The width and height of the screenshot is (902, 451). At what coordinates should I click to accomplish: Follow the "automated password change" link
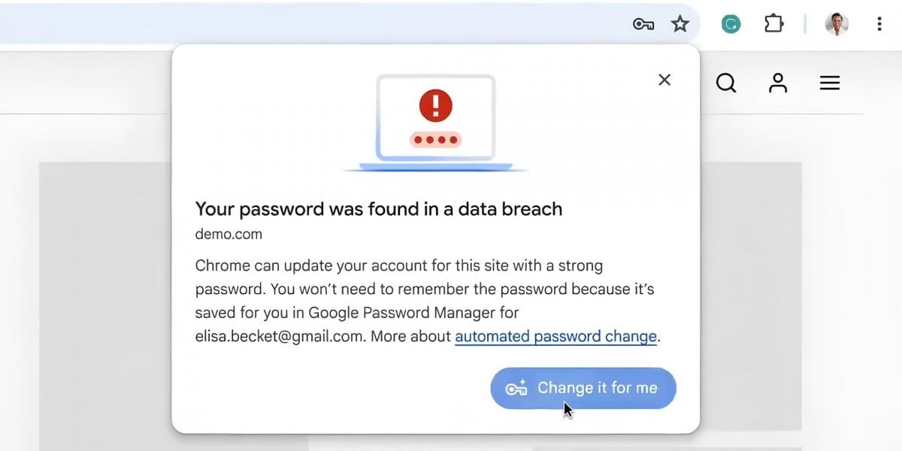555,337
